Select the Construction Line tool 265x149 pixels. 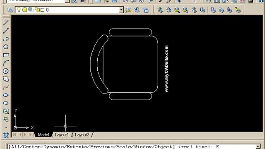[x=6, y=31]
